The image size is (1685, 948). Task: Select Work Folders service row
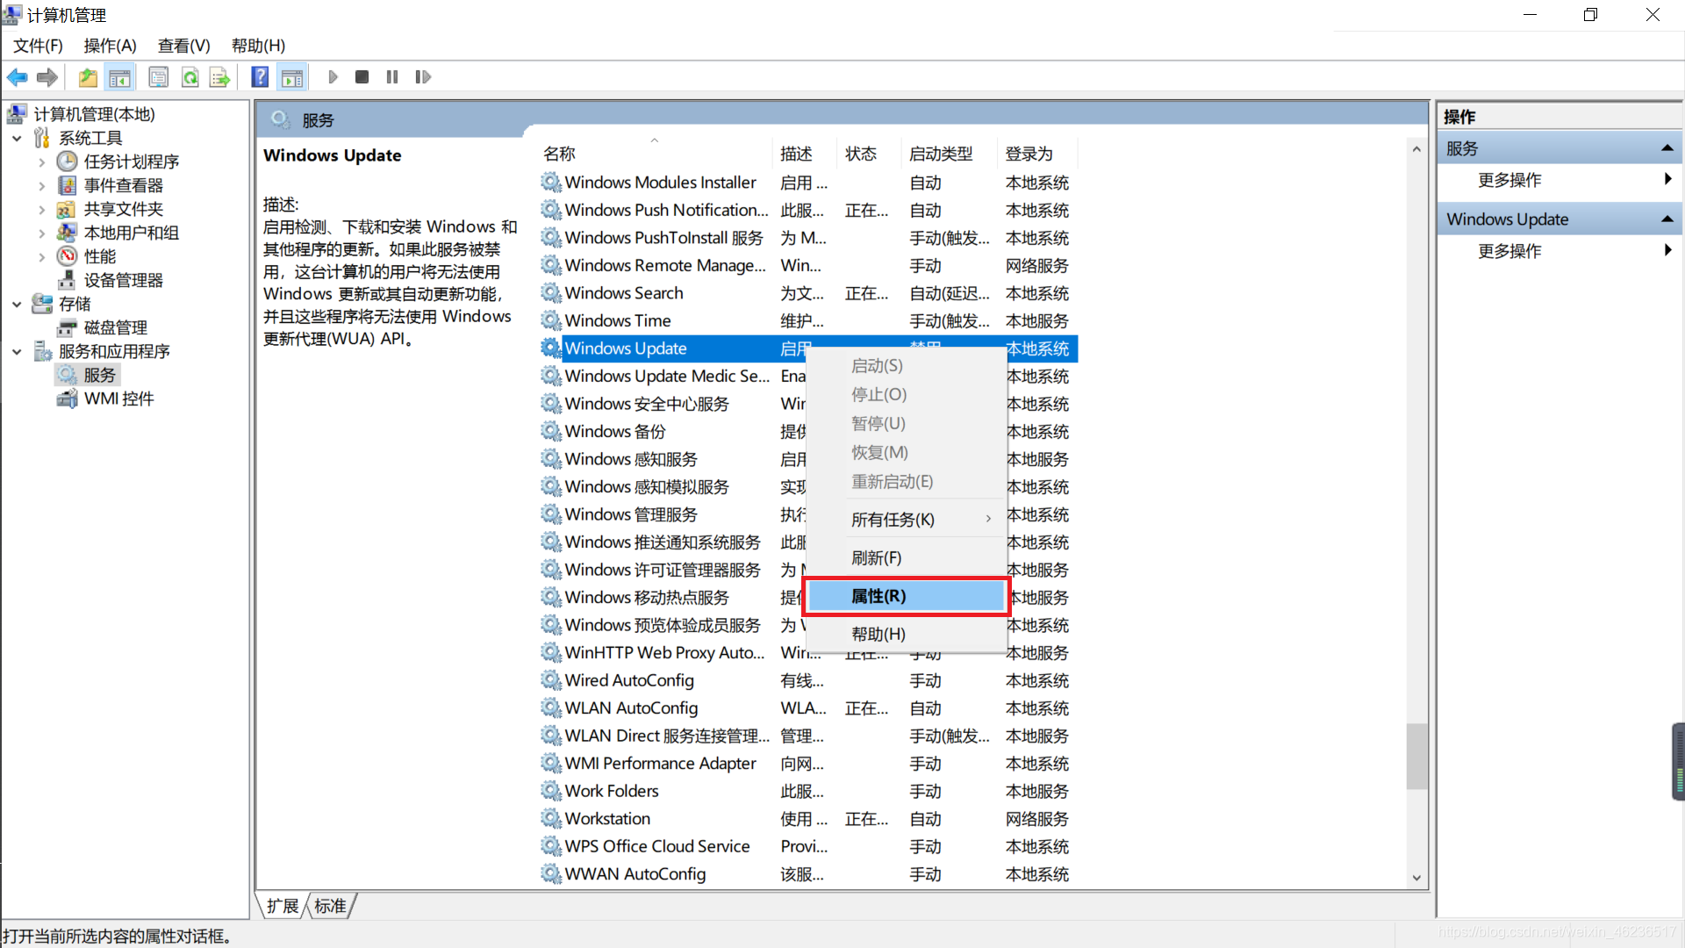808,791
